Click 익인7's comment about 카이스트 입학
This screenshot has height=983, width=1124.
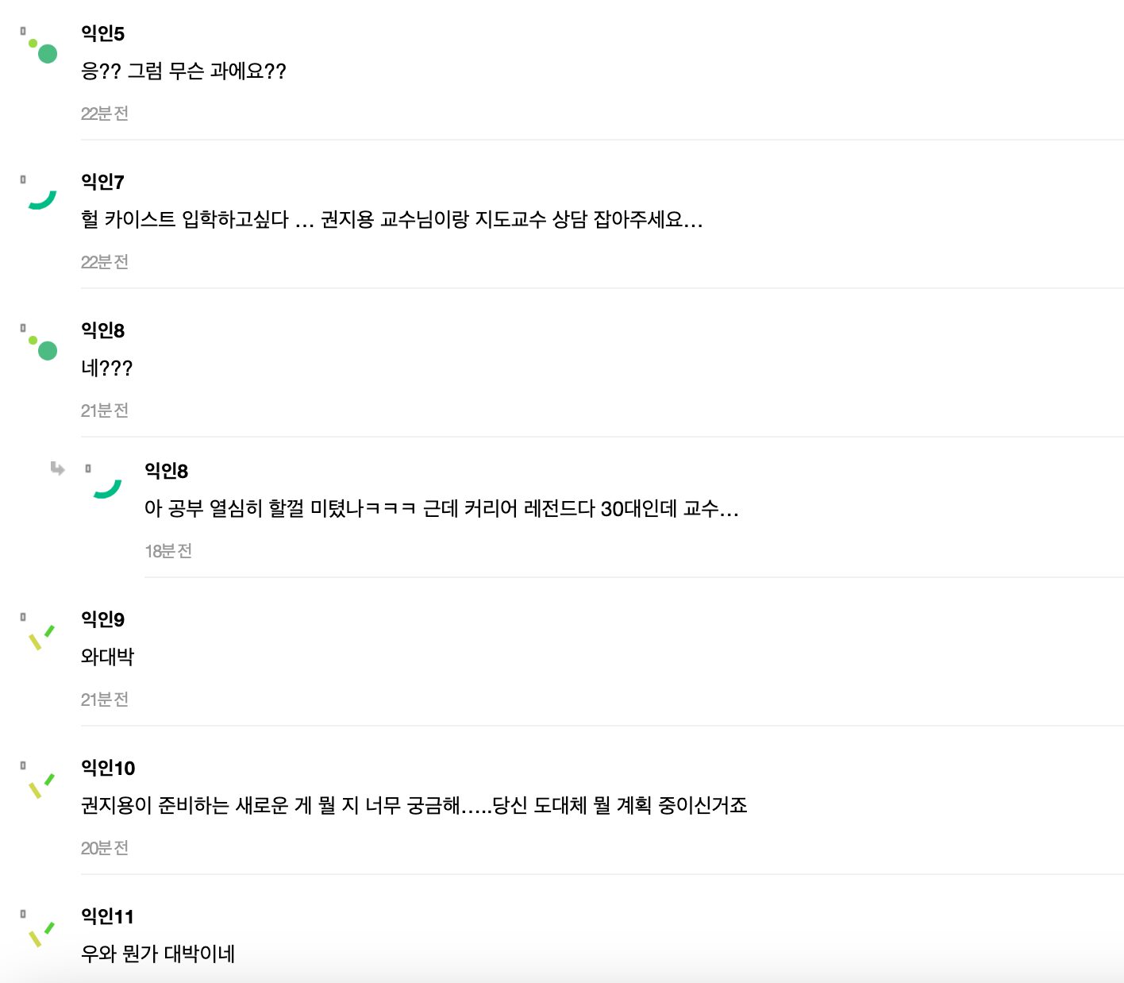[391, 219]
